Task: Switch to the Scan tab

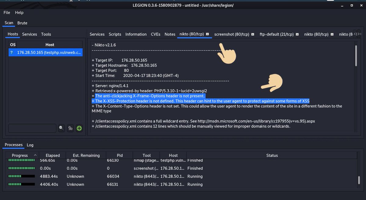Action: pos(9,23)
